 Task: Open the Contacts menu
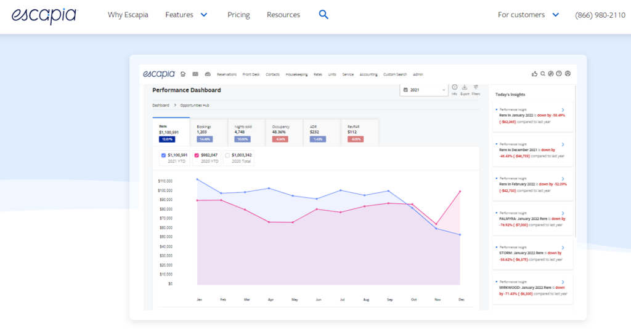click(x=272, y=75)
